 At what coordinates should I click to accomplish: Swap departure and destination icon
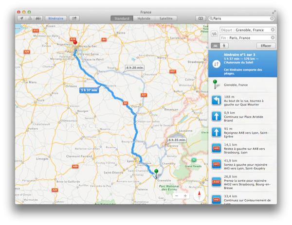(214, 34)
